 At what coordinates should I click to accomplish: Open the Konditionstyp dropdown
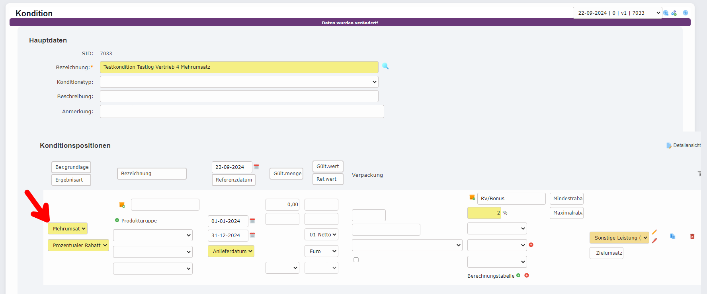point(239,82)
